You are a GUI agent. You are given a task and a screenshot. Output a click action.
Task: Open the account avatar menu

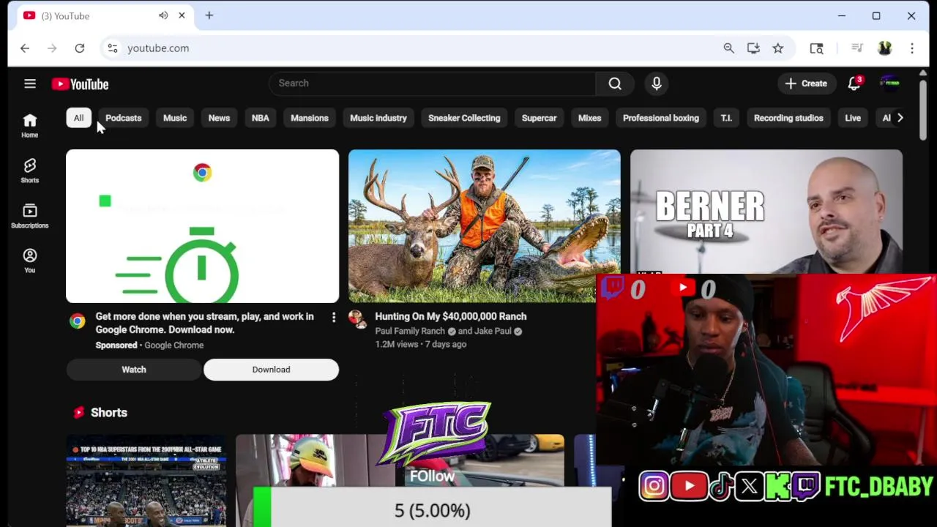pyautogui.click(x=889, y=83)
